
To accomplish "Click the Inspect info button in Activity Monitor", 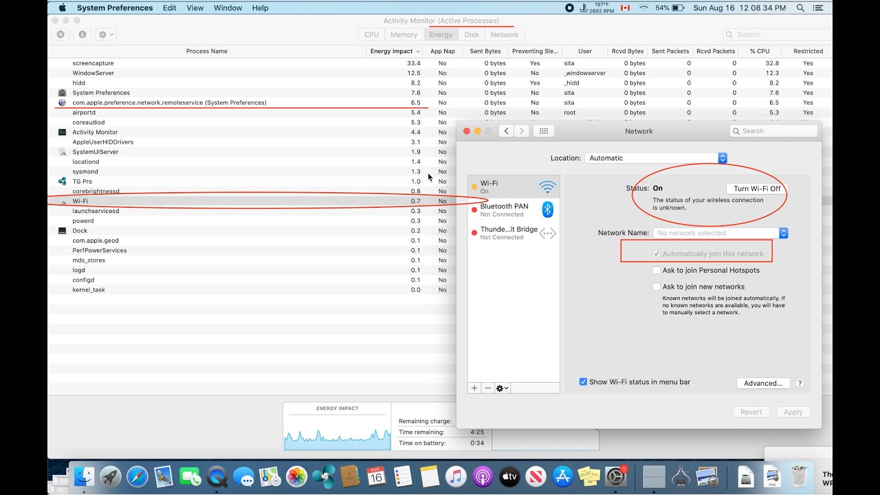I will 82,34.
